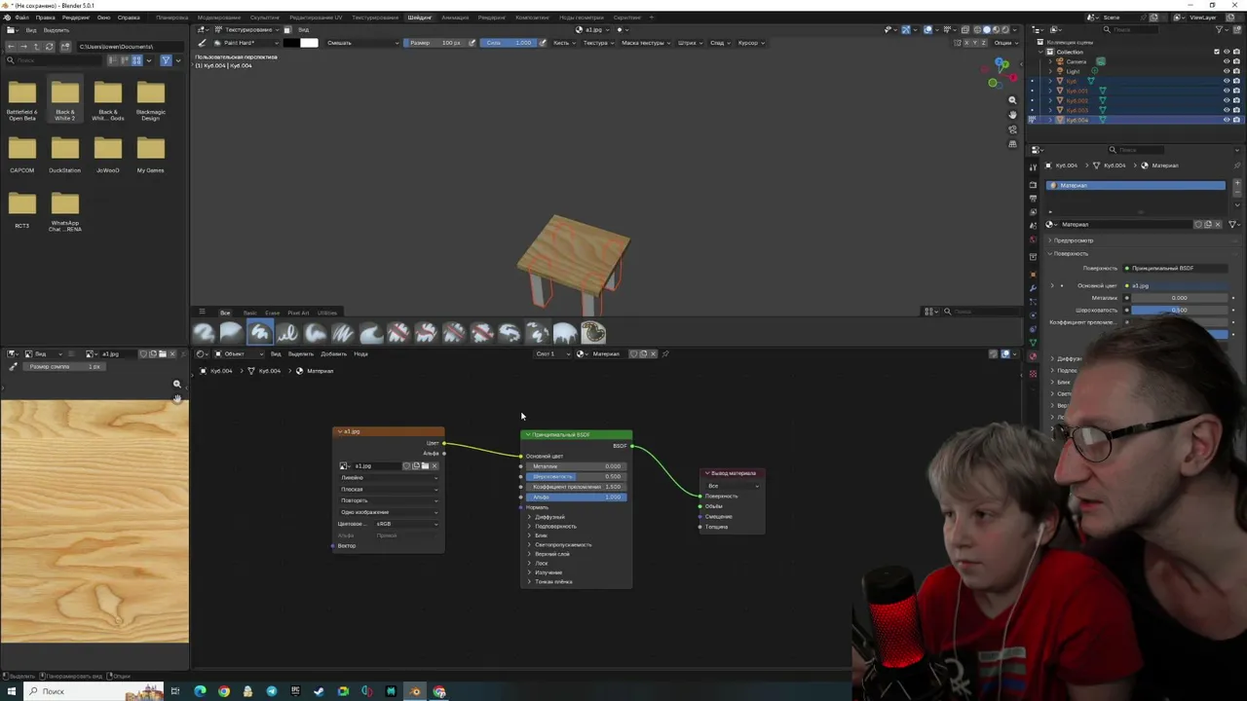The image size is (1247, 701).
Task: Click the file browser refresh icon
Action: point(51,47)
